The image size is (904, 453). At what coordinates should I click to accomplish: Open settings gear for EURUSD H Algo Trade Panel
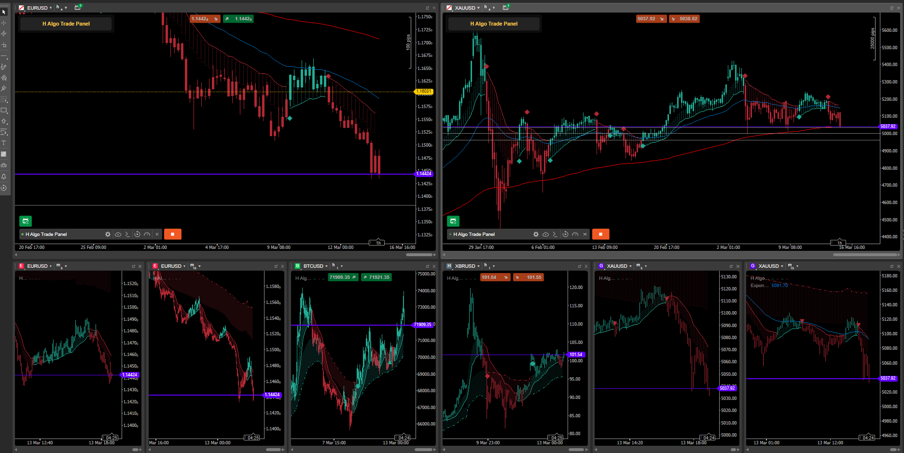[x=108, y=234]
